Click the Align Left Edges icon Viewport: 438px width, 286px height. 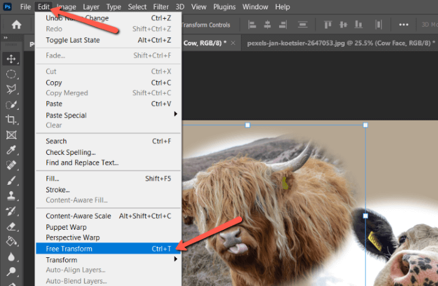coord(252,25)
